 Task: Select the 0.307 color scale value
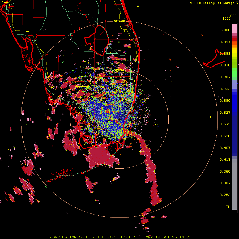(225, 183)
